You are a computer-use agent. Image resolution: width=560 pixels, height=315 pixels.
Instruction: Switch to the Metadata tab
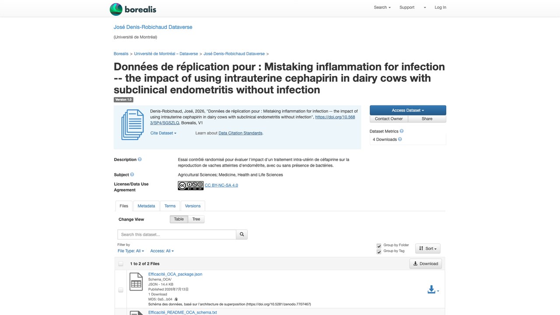tap(146, 206)
